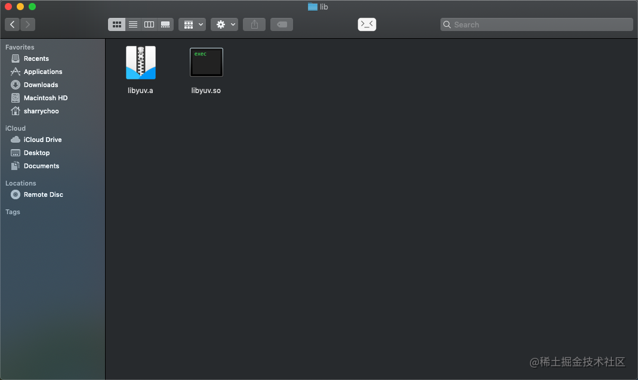Switch to icon view mode
The image size is (638, 380).
coord(117,24)
